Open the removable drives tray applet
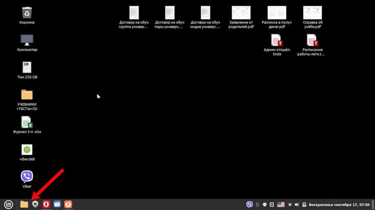Screen dimensions: 375x210 pyautogui.click(x=272, y=205)
